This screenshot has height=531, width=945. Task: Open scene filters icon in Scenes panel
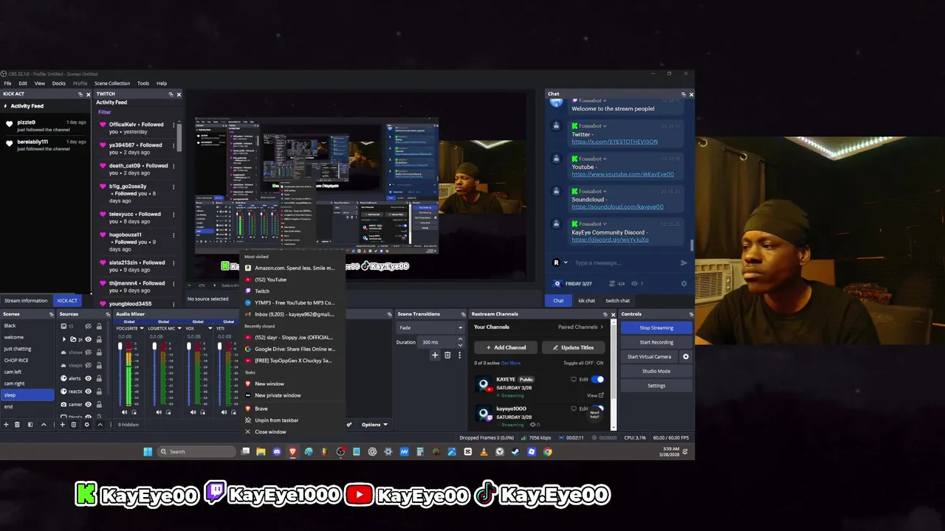[x=30, y=424]
